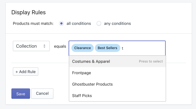This screenshot has height=109, width=196.
Task: Click the "any conditions" label text
Action: click(117, 23)
